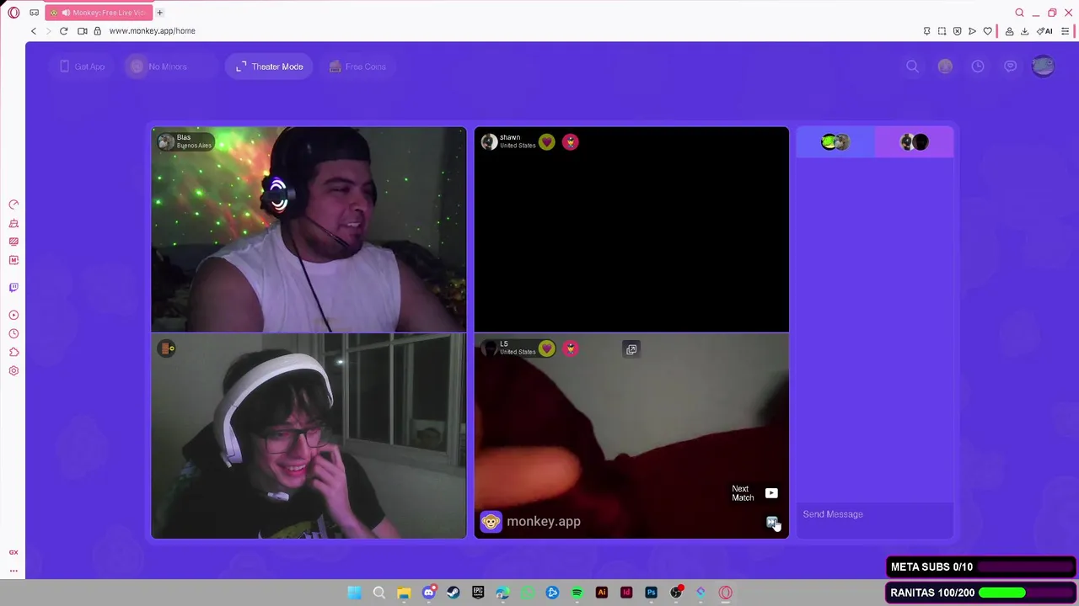The width and height of the screenshot is (1079, 606).
Task: Open the sidebar player icon
Action: click(x=13, y=315)
